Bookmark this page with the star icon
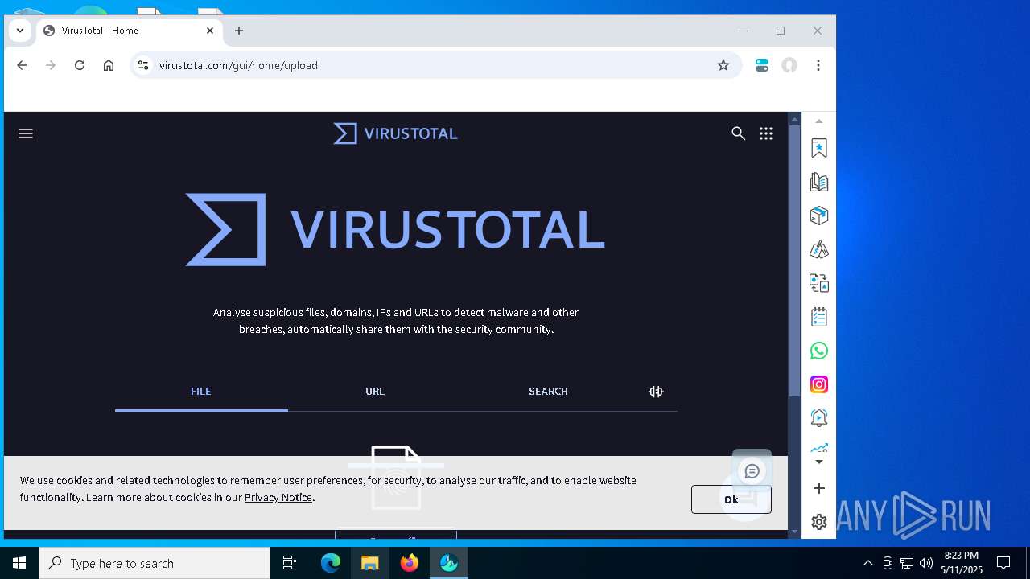The height and width of the screenshot is (579, 1030). [723, 65]
